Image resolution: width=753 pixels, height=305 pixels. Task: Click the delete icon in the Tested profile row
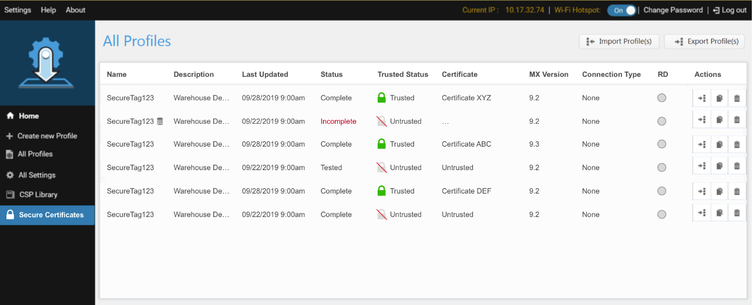[737, 167]
